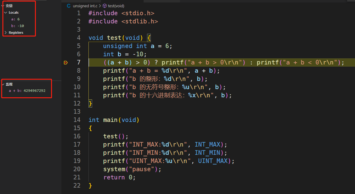355x194 pixels.
Task: Click the breakpoint arrow marker on line 7
Action: click(65, 63)
